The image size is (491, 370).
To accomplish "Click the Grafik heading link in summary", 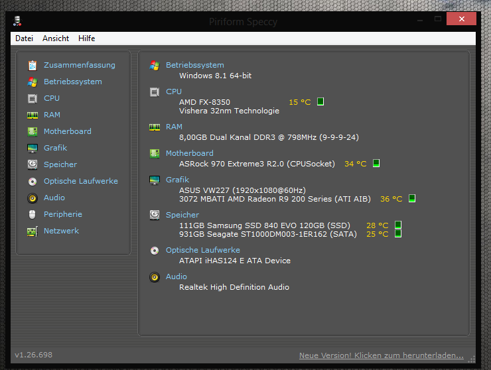I will [178, 180].
